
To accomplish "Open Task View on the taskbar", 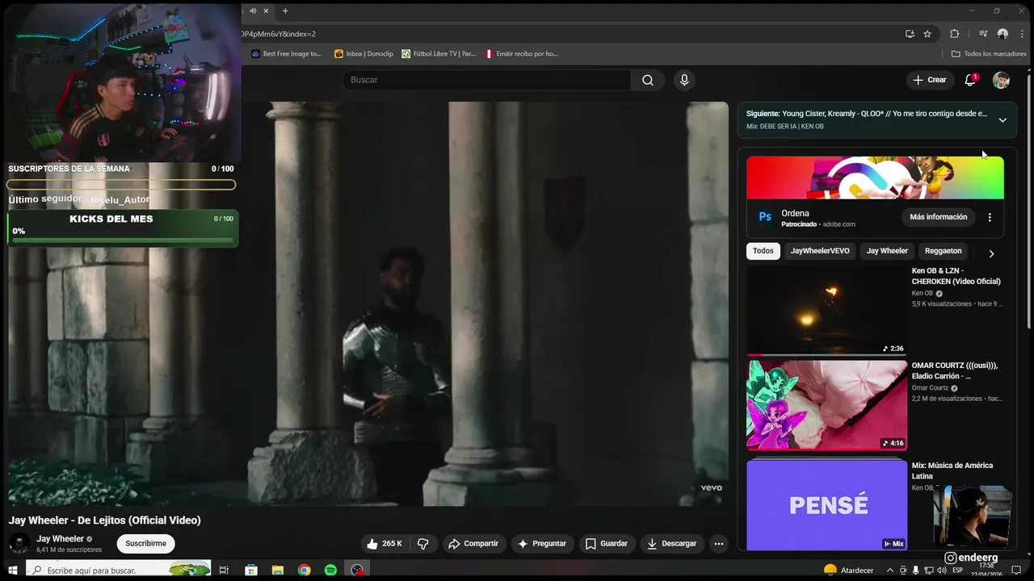I will click(x=224, y=571).
